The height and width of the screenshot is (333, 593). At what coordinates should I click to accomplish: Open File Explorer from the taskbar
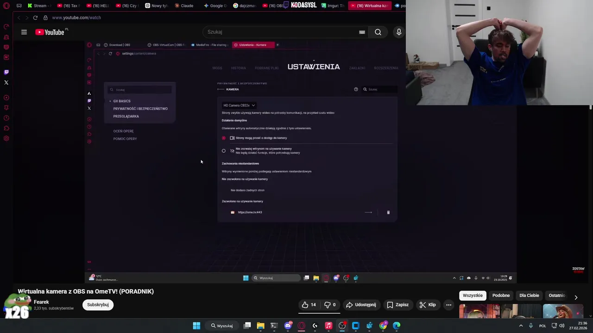coord(260,326)
